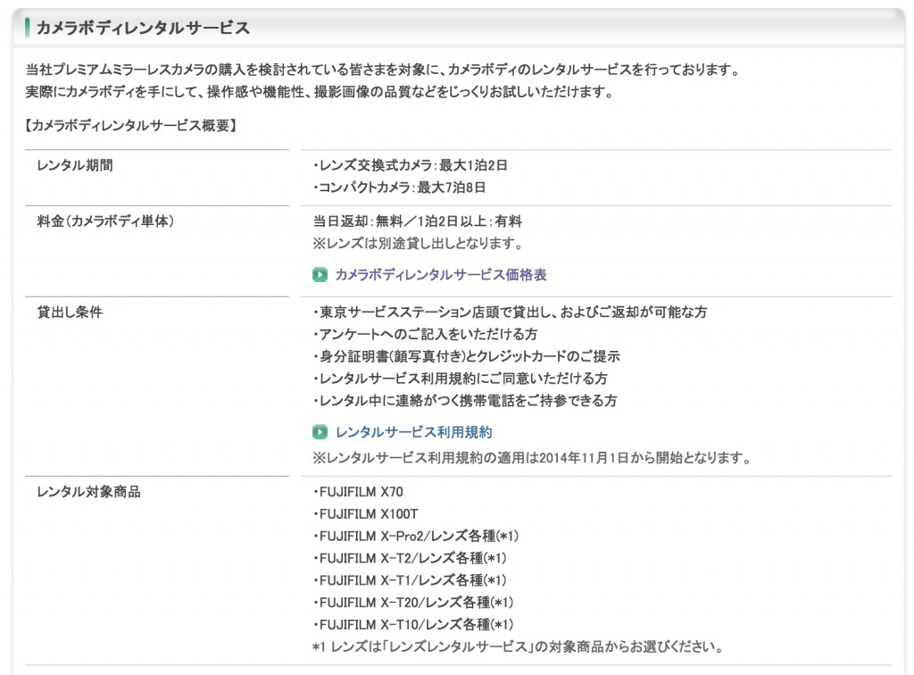914x675 pixels.
Task: Click FUJIFILM X-T20 list item
Action: (x=413, y=603)
